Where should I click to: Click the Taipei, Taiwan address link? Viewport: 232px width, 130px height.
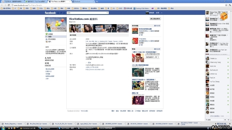(x=104, y=42)
